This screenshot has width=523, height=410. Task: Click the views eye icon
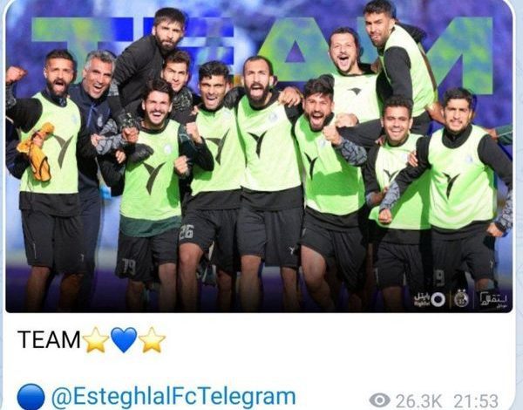tap(379, 400)
